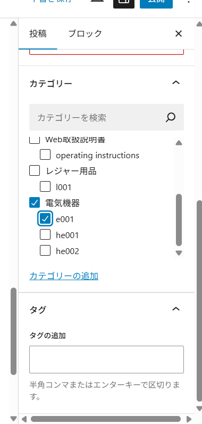Close the settings sidebar with the X

tap(179, 34)
